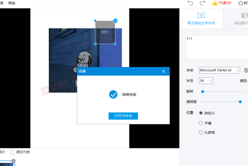Click the 转换完成 message text
The width and height of the screenshot is (248, 166).
point(129,95)
